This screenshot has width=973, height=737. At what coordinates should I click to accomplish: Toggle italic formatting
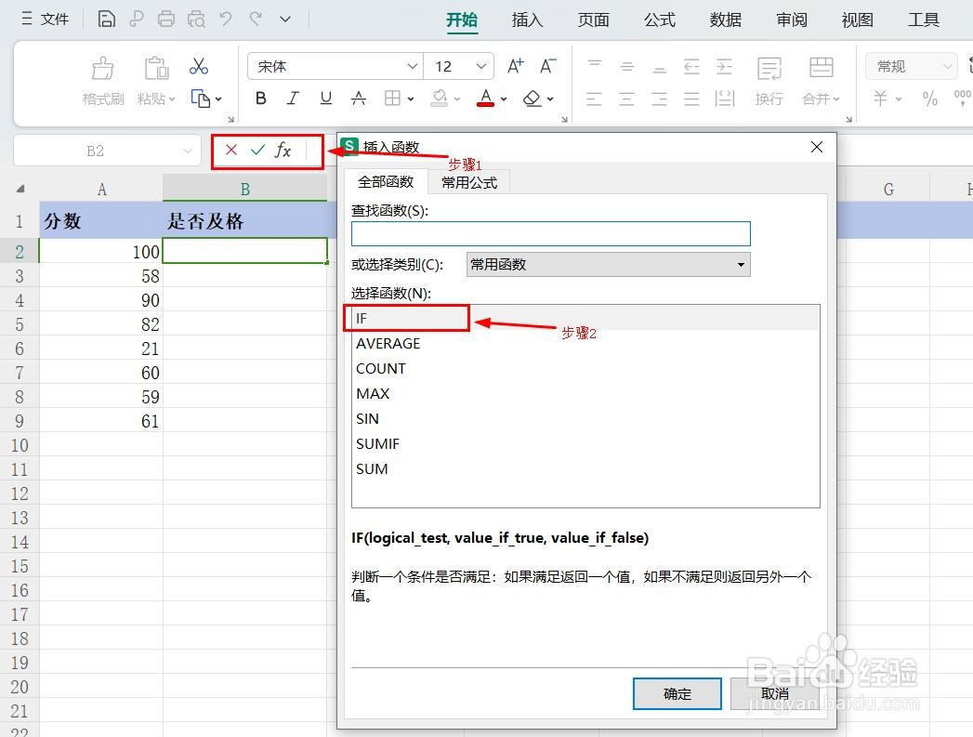point(293,98)
